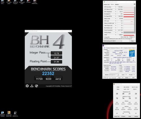This screenshot has height=119, width=141.
Task: Click the XS Bench button in Real Temp
Action: pos(123,116)
